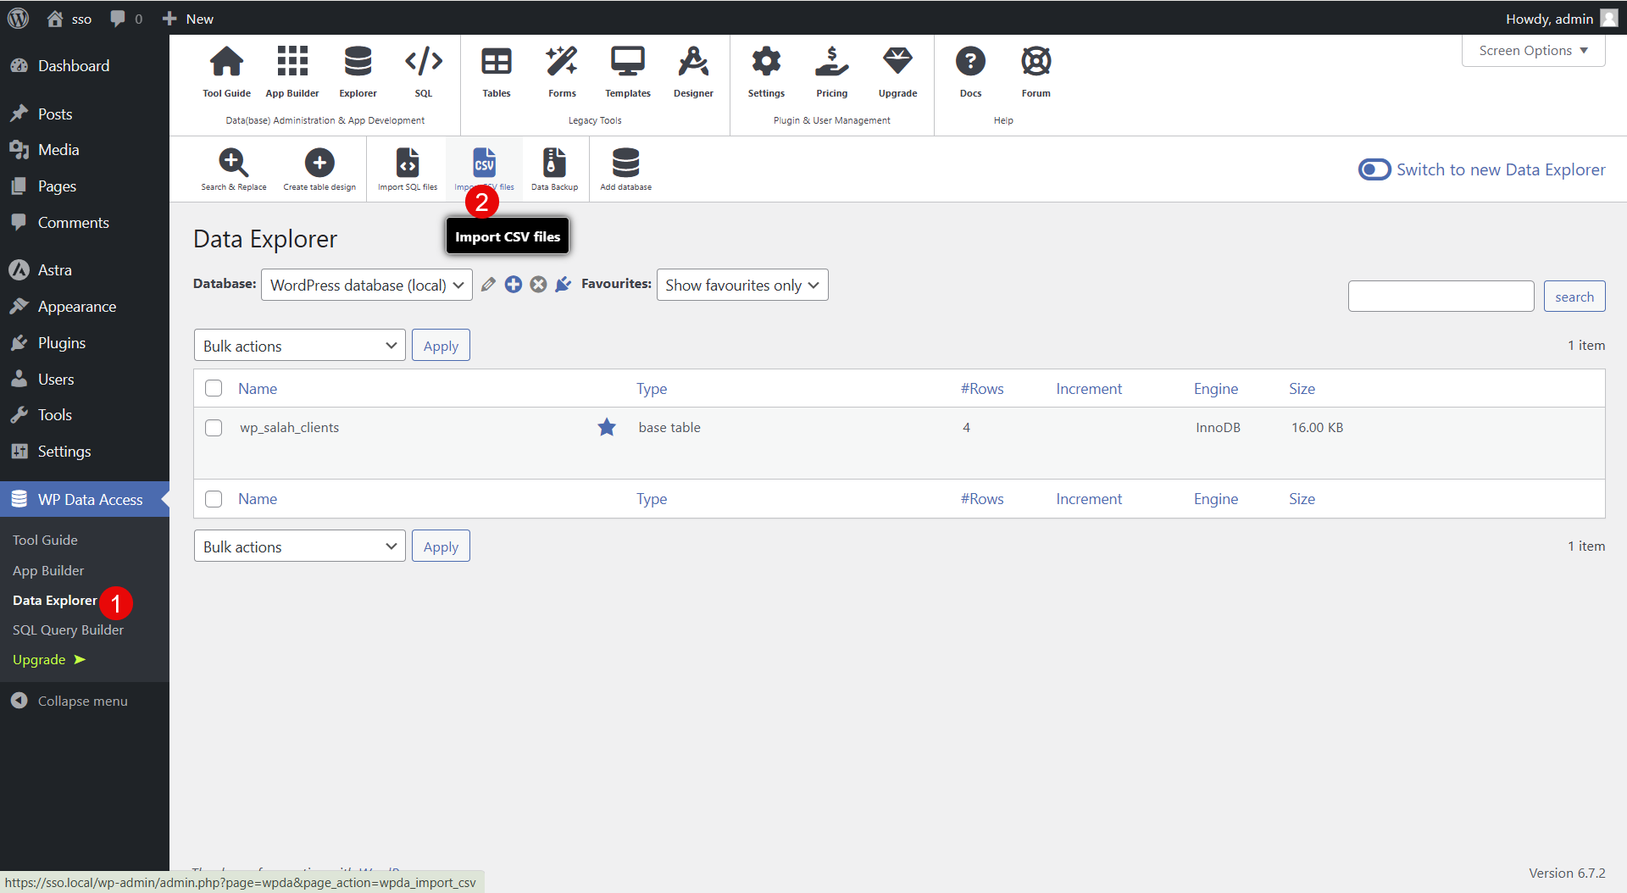Tick the select-all checkbox in table header
The width and height of the screenshot is (1627, 893).
pyautogui.click(x=214, y=389)
